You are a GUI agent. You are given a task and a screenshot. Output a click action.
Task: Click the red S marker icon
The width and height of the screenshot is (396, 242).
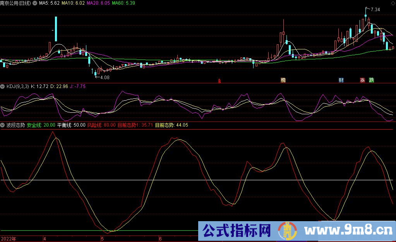point(219,81)
